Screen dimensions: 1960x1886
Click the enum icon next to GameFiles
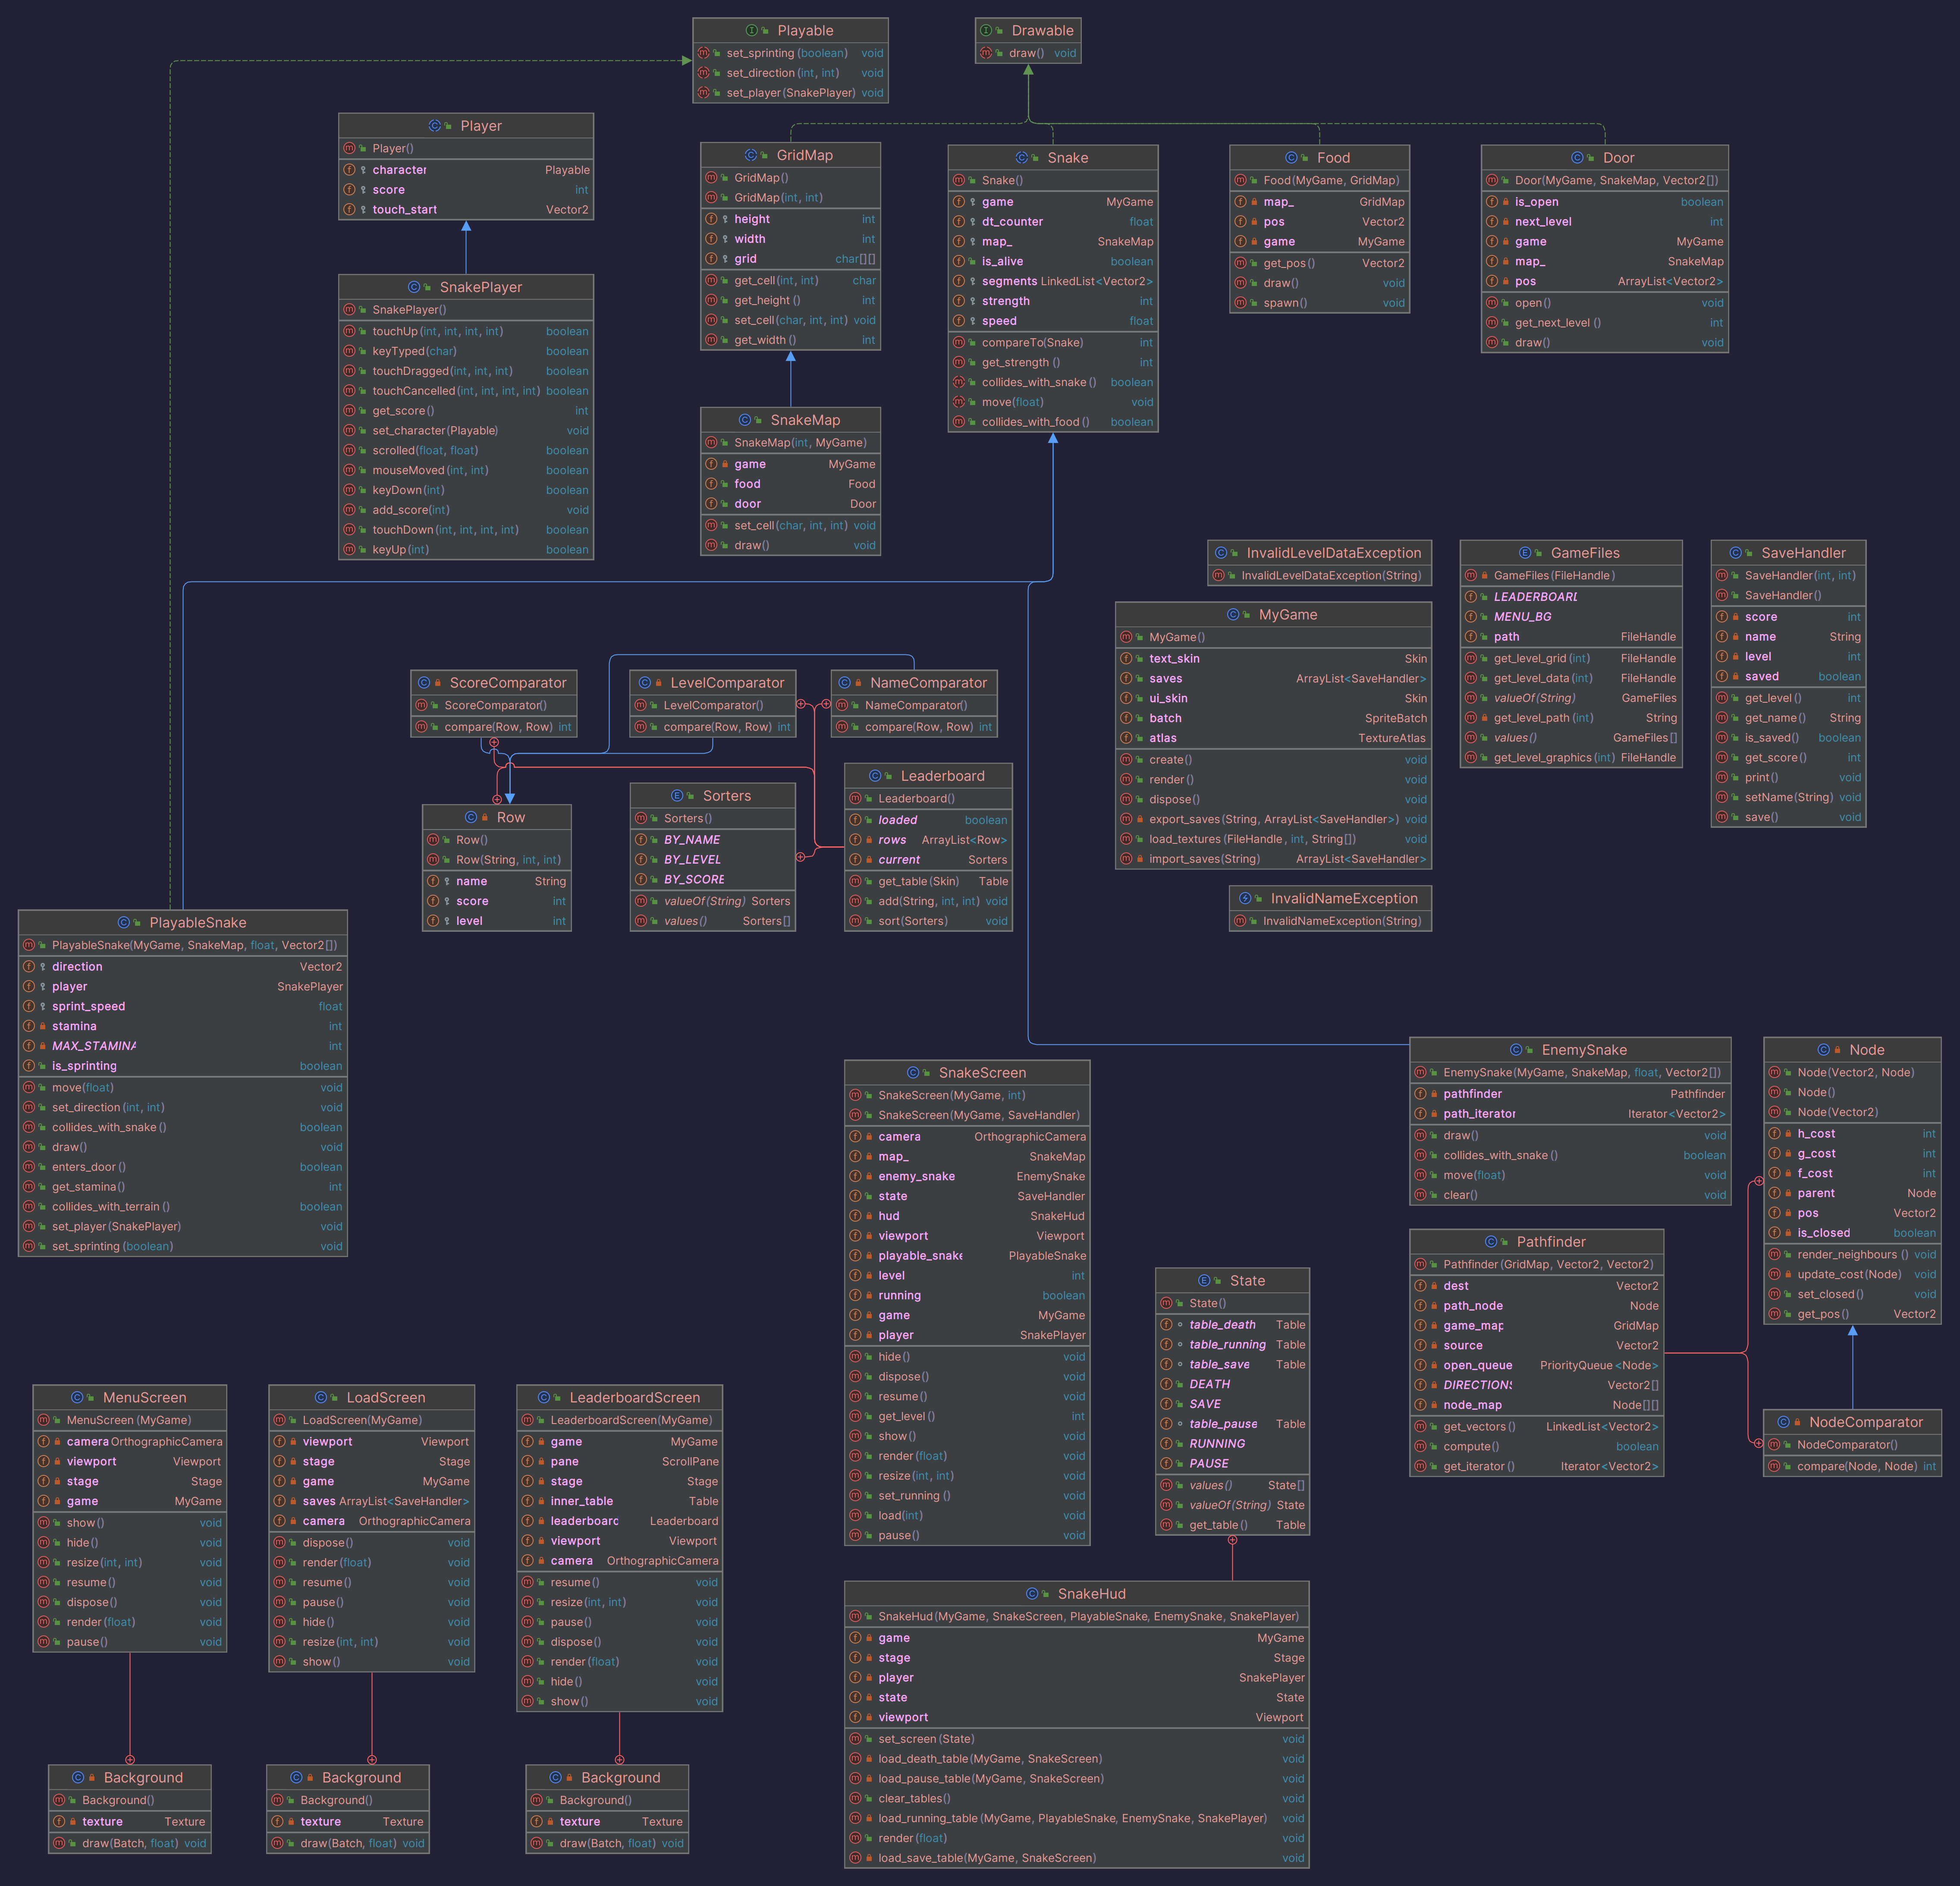click(x=1525, y=553)
